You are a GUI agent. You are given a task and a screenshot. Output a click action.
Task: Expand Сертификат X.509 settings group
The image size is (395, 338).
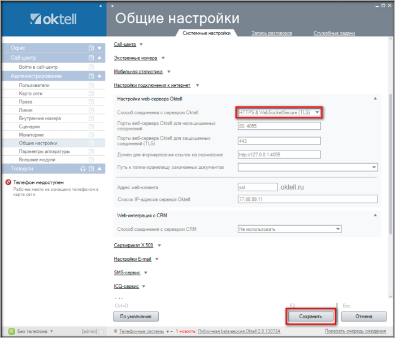[159, 245]
